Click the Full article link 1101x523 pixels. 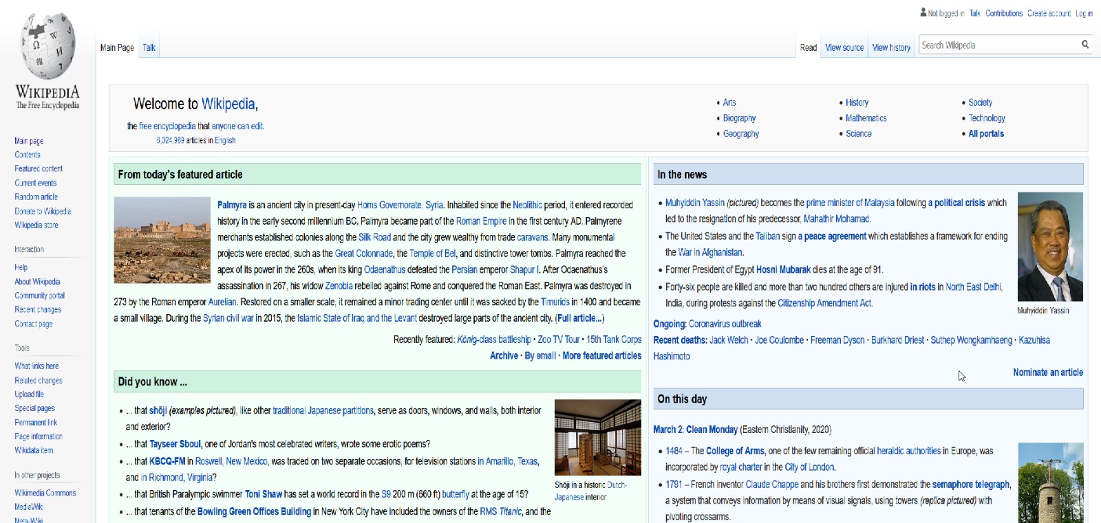579,318
